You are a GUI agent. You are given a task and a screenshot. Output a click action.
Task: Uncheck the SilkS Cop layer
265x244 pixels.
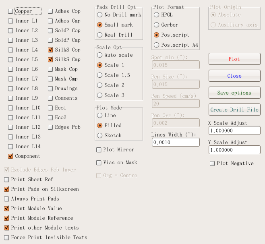50,50
